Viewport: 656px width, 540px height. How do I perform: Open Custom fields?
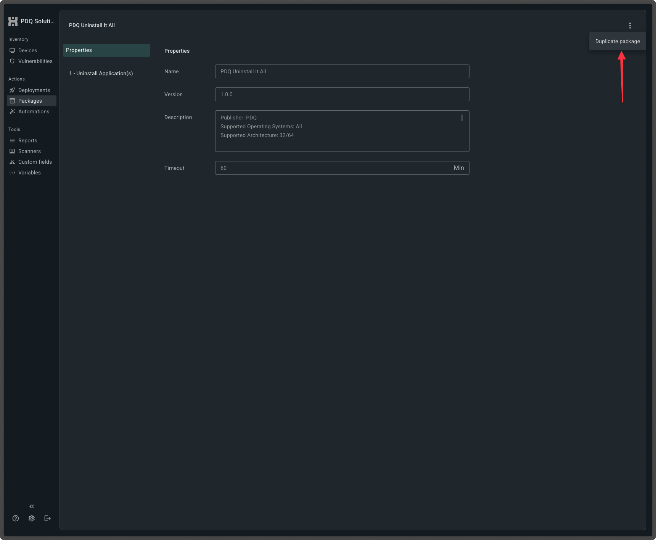point(31,162)
